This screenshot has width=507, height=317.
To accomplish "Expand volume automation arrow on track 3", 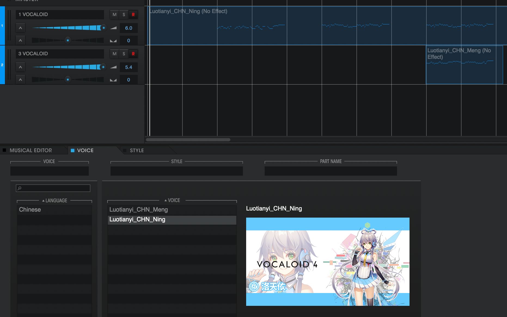I will pyautogui.click(x=20, y=67).
